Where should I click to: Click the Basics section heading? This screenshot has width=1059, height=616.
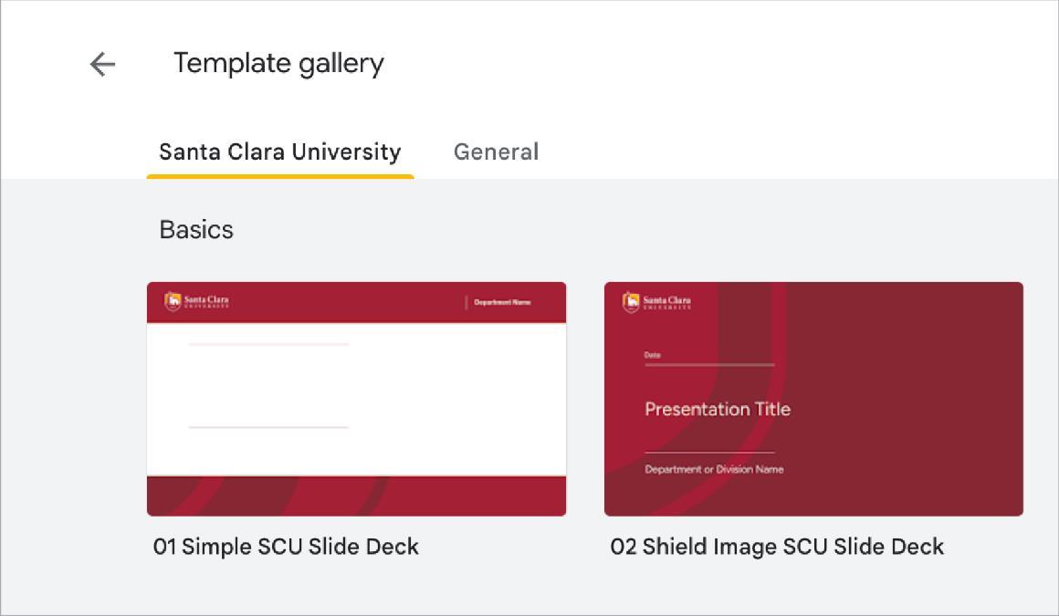pos(196,229)
